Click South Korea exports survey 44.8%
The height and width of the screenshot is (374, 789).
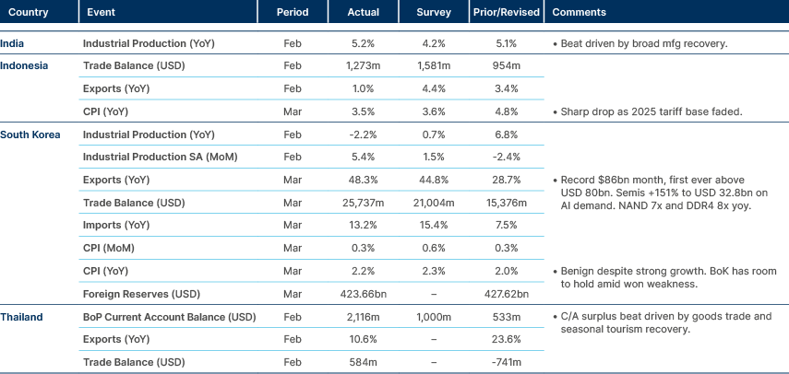click(x=434, y=181)
